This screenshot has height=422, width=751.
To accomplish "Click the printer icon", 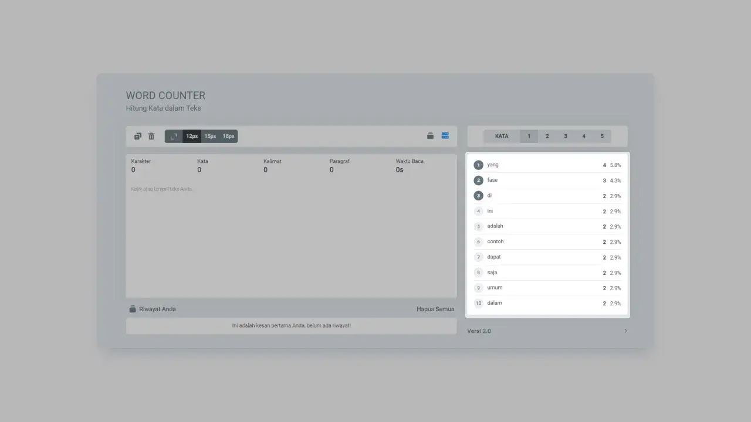I will pyautogui.click(x=430, y=135).
